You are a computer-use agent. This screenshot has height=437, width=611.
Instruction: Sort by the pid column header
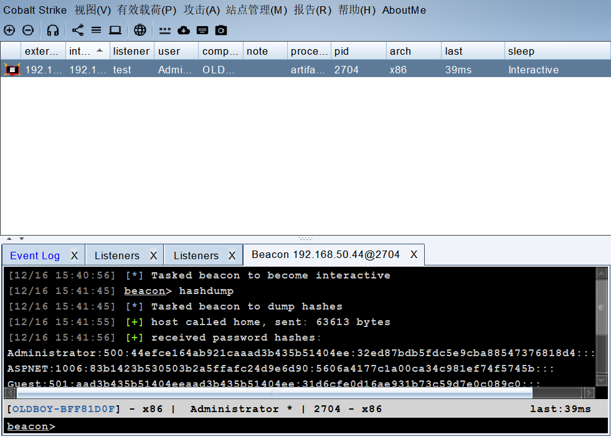[x=359, y=51]
